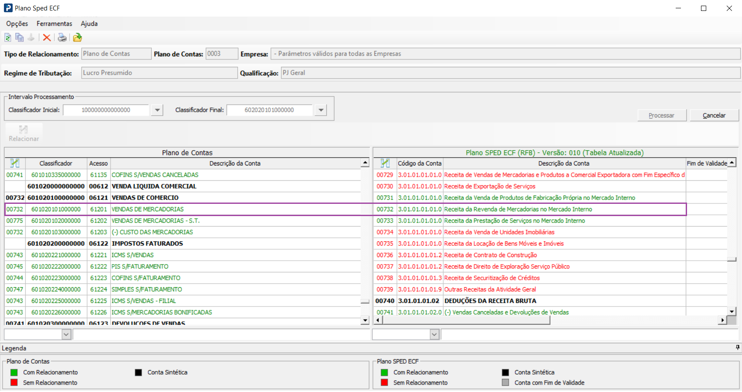Screen dimensions: 742x392
Task: Open the Ferramentas menu
Action: (54, 24)
